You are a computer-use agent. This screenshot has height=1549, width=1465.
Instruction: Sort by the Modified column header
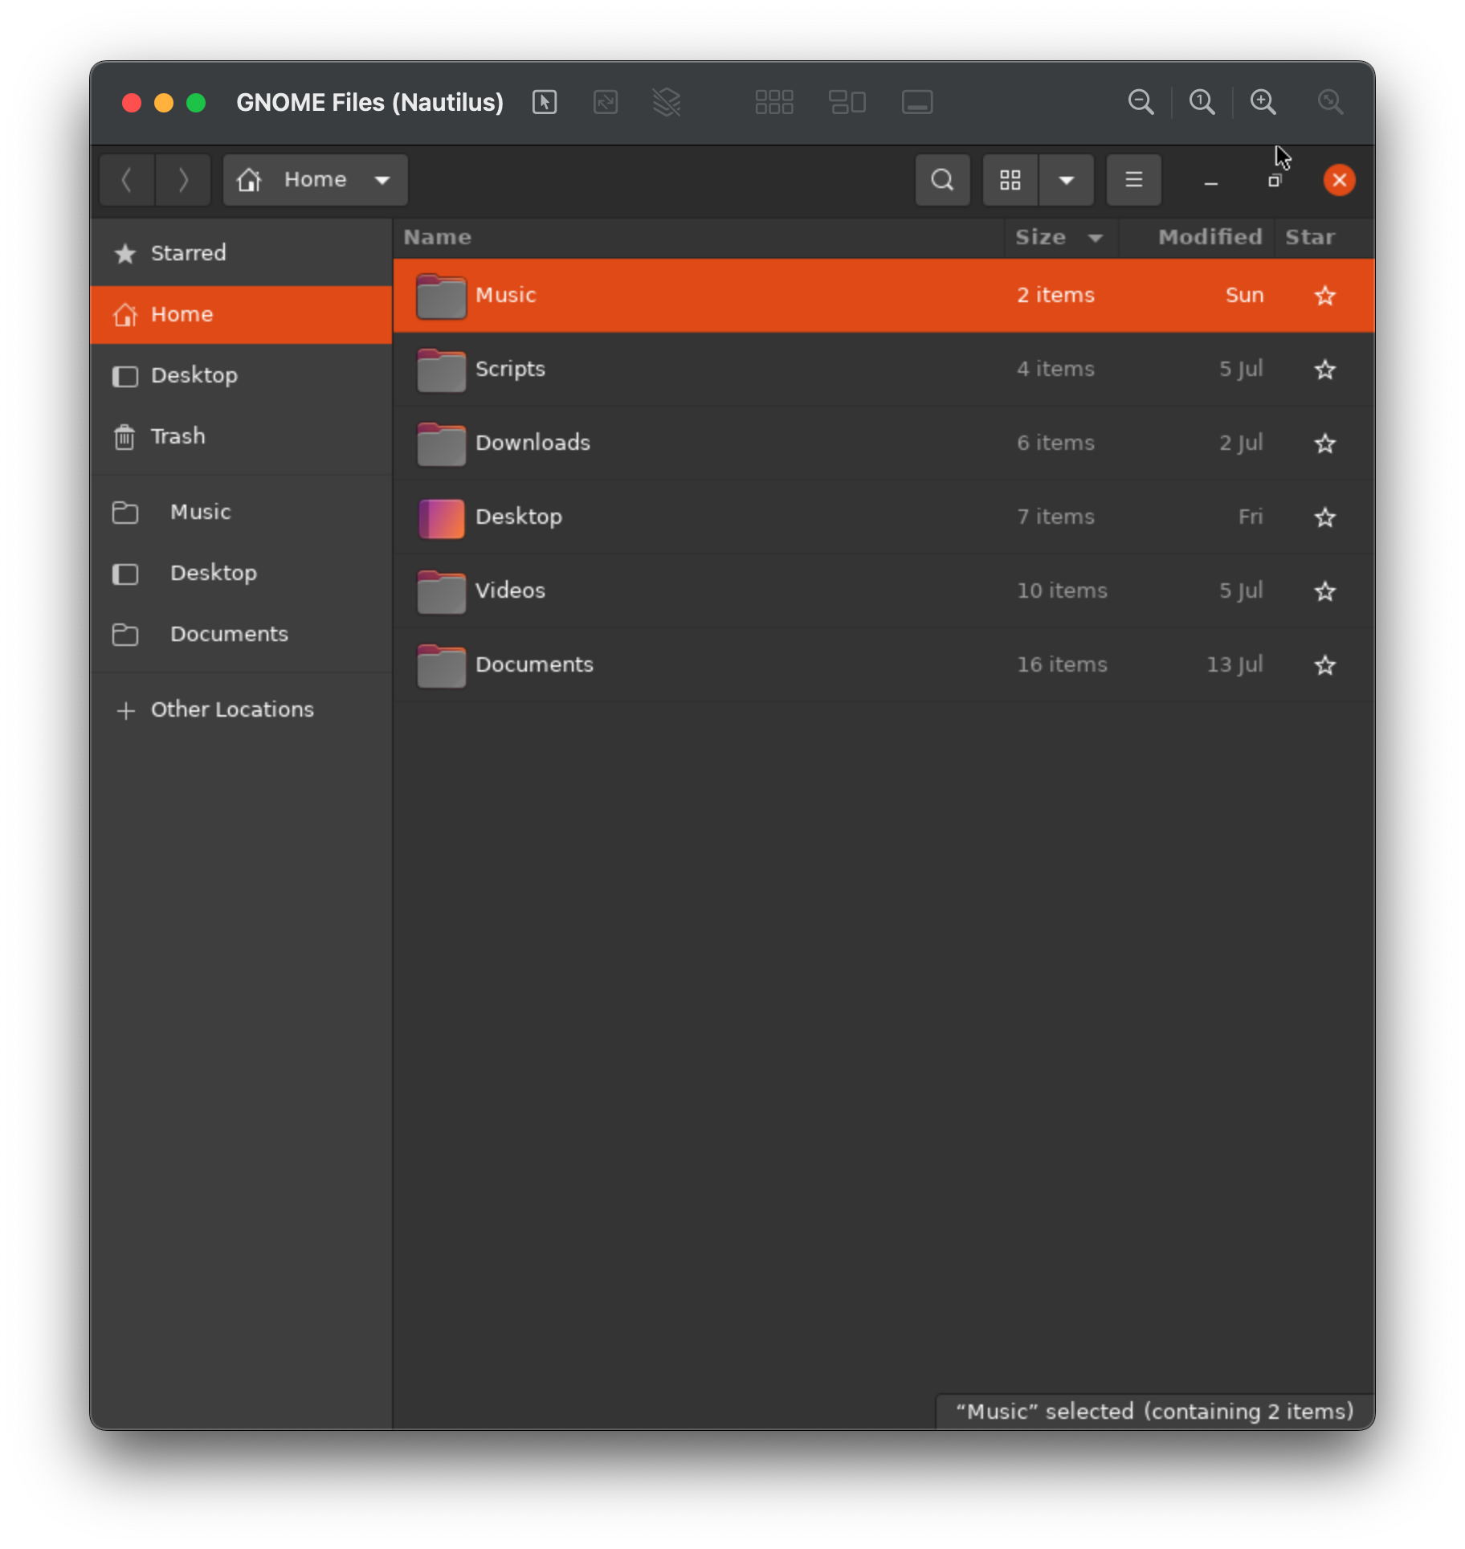coord(1198,237)
